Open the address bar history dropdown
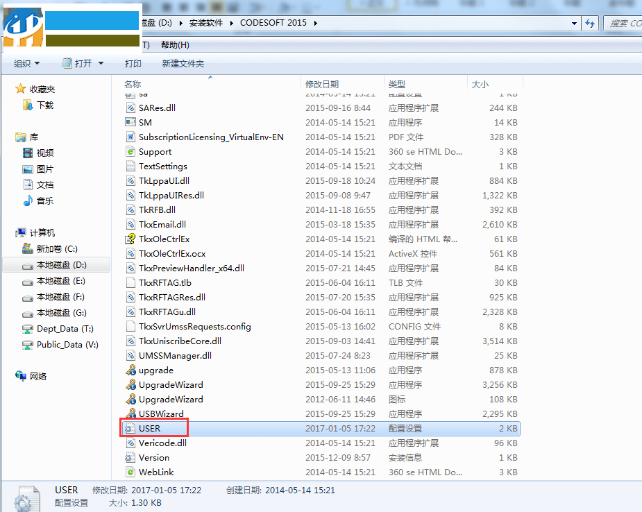 click(x=574, y=23)
